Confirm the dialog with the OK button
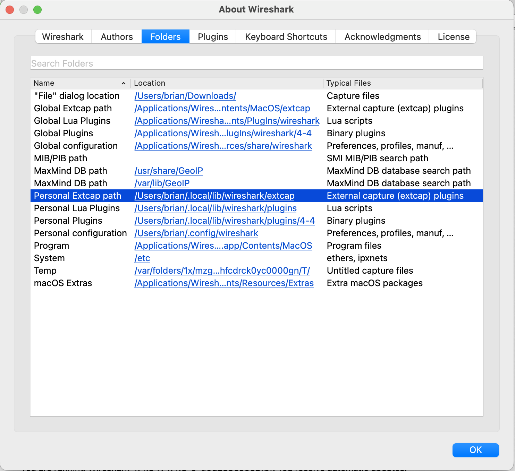The width and height of the screenshot is (515, 471). [x=475, y=450]
